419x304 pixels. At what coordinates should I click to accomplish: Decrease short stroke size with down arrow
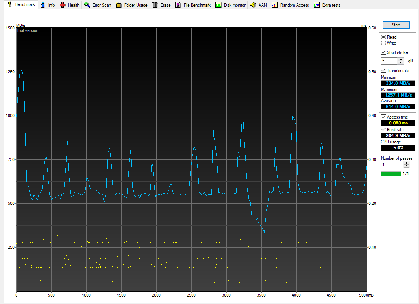400,62
